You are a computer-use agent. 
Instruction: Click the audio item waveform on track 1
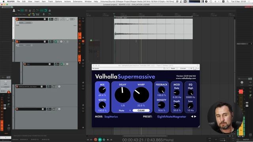pos(153,29)
